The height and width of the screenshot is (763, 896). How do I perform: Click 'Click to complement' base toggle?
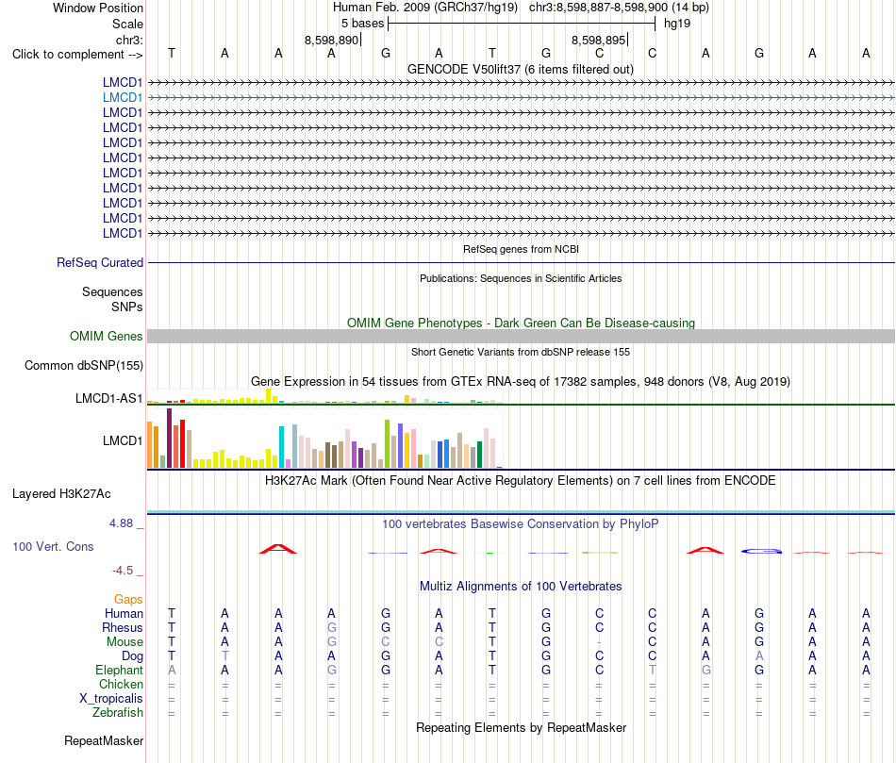77,55
